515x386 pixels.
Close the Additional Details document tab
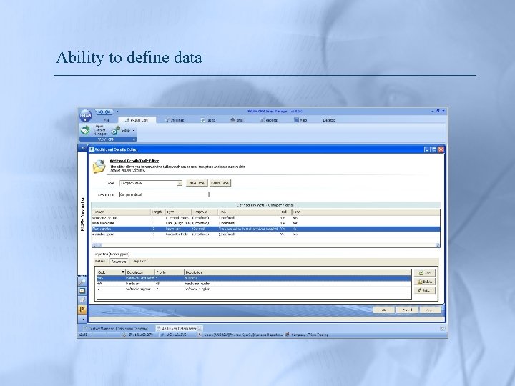[x=200, y=328]
